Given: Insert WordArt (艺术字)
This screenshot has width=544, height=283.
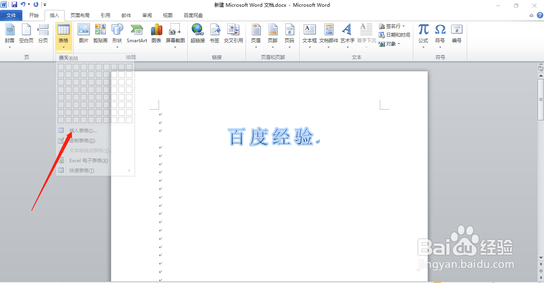Looking at the screenshot, I should (348, 36).
